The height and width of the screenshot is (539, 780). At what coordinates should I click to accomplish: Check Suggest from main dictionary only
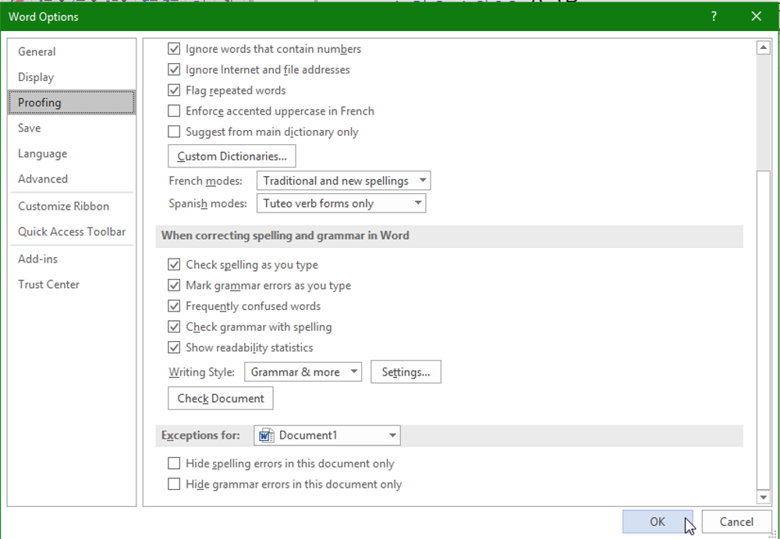coord(174,132)
